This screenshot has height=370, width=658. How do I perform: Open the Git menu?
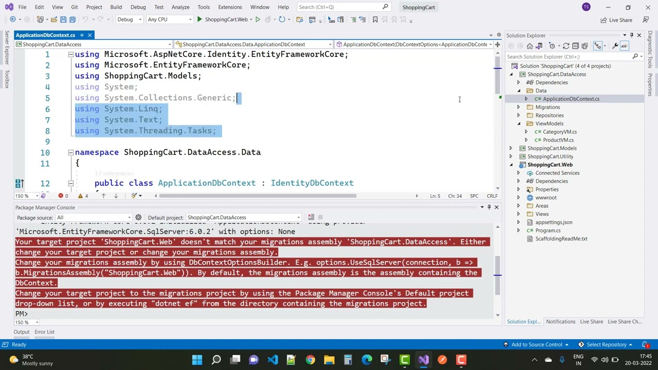(x=75, y=7)
